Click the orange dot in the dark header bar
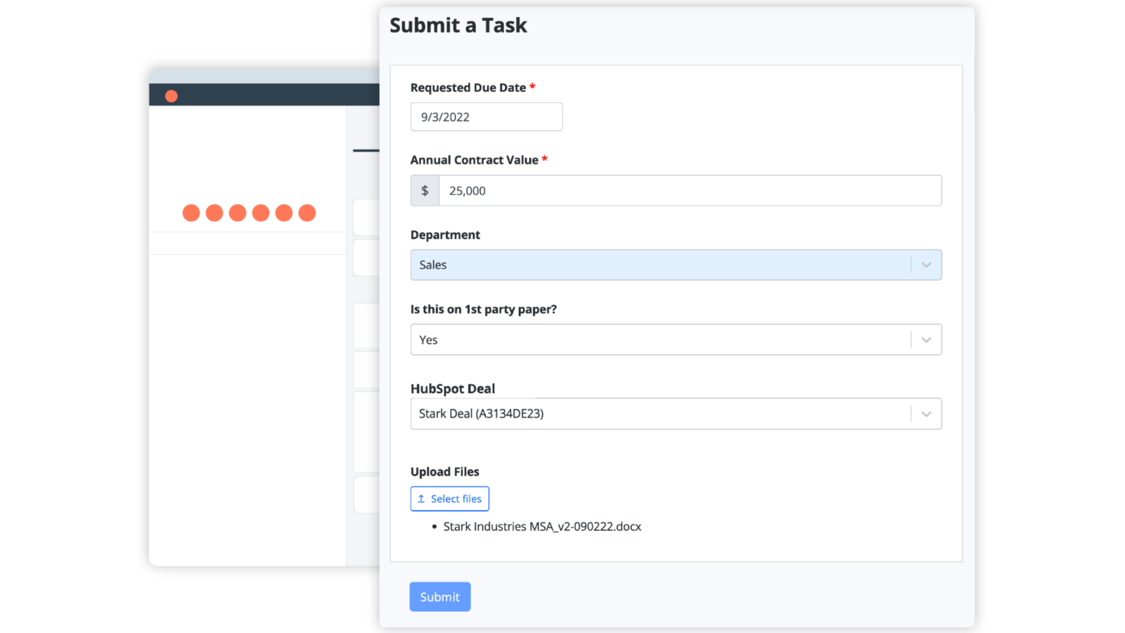The width and height of the screenshot is (1125, 633). click(x=172, y=96)
